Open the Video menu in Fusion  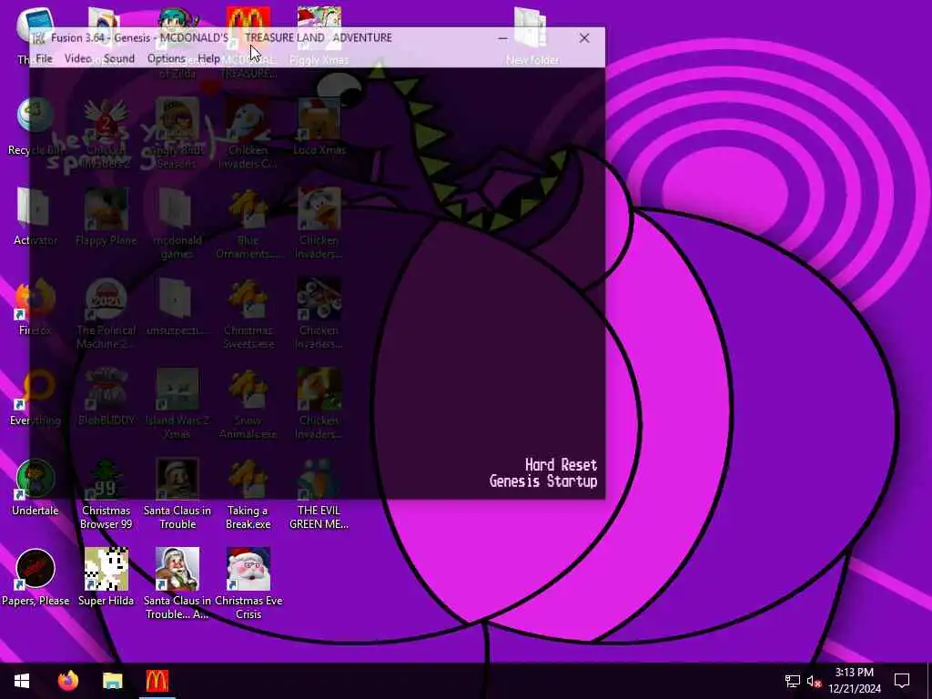tap(78, 58)
